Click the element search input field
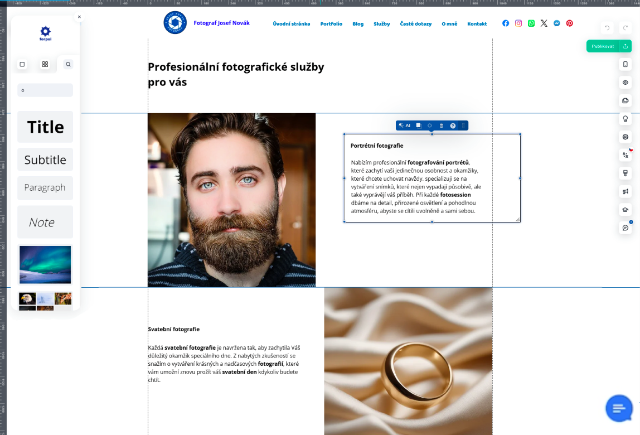This screenshot has width=640, height=435. (x=45, y=90)
